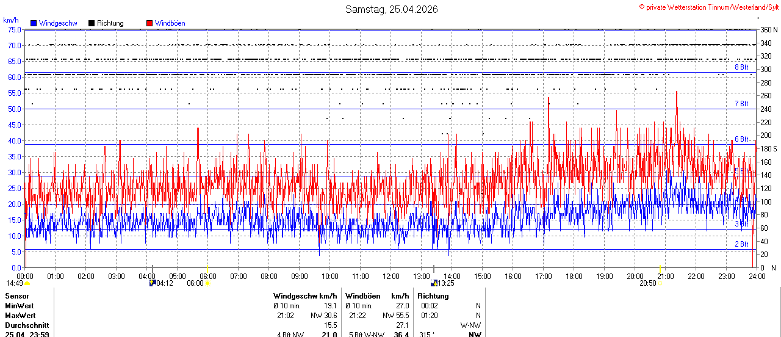Click the black Richtung legend swatch
This screenshot has width=781, height=337.
click(92, 23)
